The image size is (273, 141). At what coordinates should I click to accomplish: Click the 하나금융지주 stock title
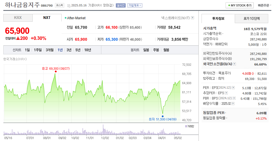[22, 5]
